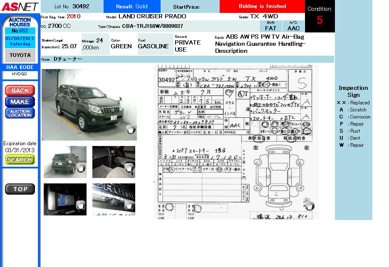The height and width of the screenshot is (267, 389).
Task: Click the ASNET logo
Action: [20, 7]
